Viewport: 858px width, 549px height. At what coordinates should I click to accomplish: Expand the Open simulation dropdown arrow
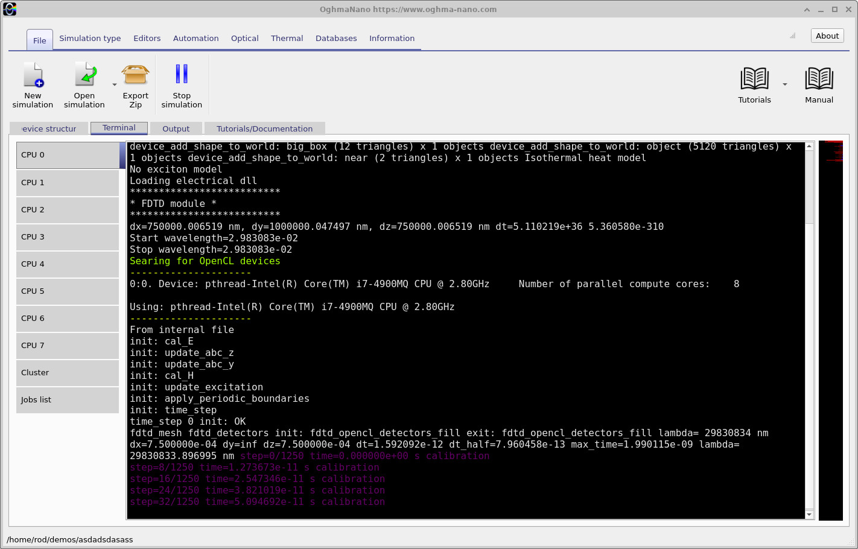[115, 85]
